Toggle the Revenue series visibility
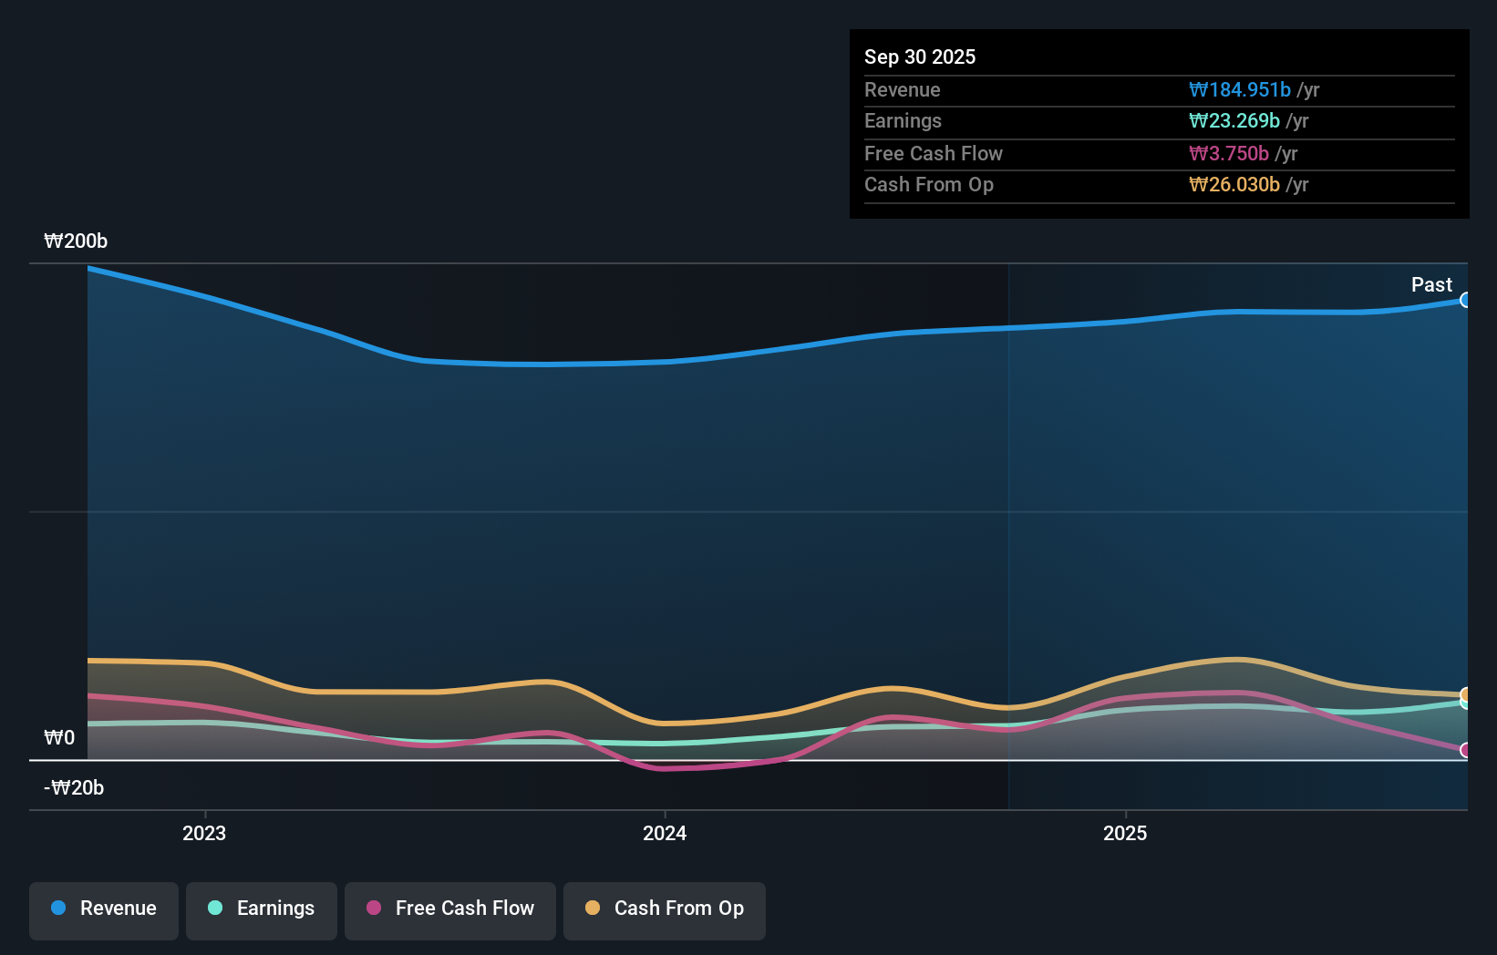This screenshot has height=955, width=1497. (x=103, y=909)
